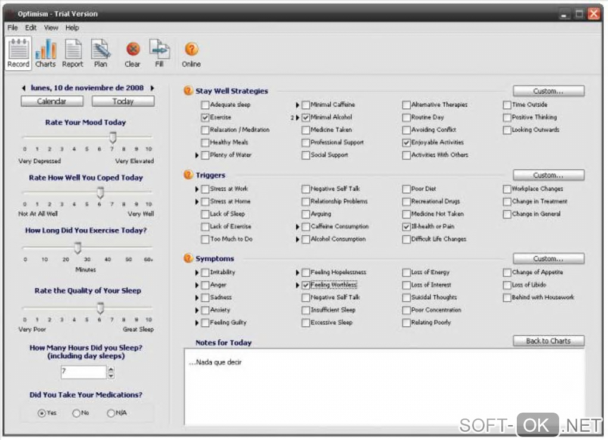The image size is (608, 440).
Task: Open the File menu
Action: (x=13, y=27)
